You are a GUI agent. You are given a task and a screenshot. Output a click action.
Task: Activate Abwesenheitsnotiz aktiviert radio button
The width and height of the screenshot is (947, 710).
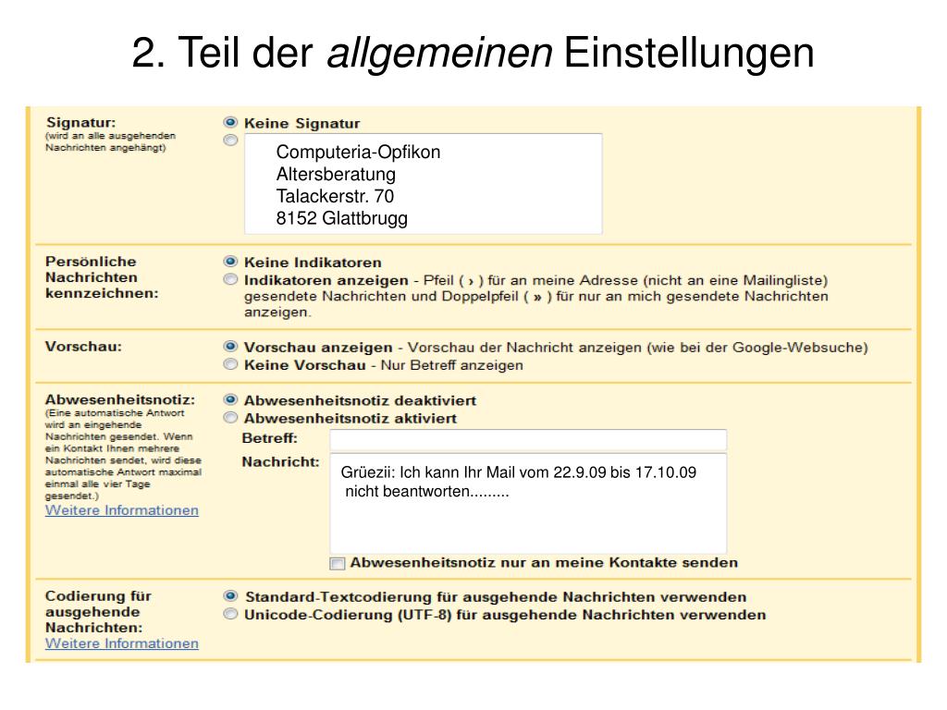[230, 418]
